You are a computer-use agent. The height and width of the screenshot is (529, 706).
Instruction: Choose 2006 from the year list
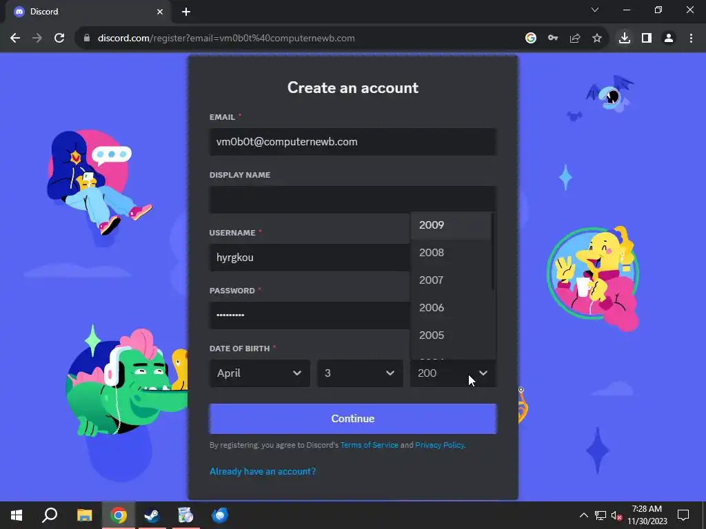click(x=451, y=308)
